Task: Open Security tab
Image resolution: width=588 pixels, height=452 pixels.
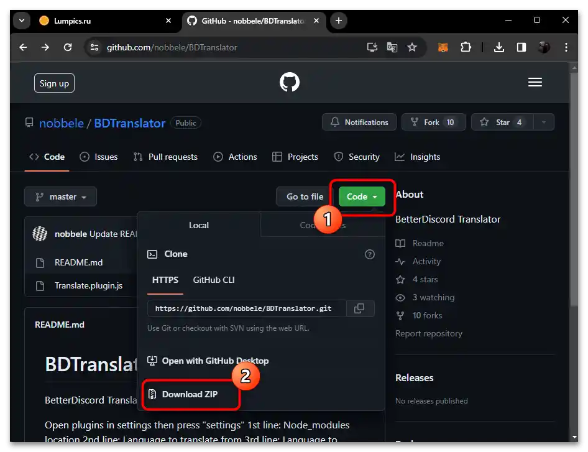Action: pos(357,157)
